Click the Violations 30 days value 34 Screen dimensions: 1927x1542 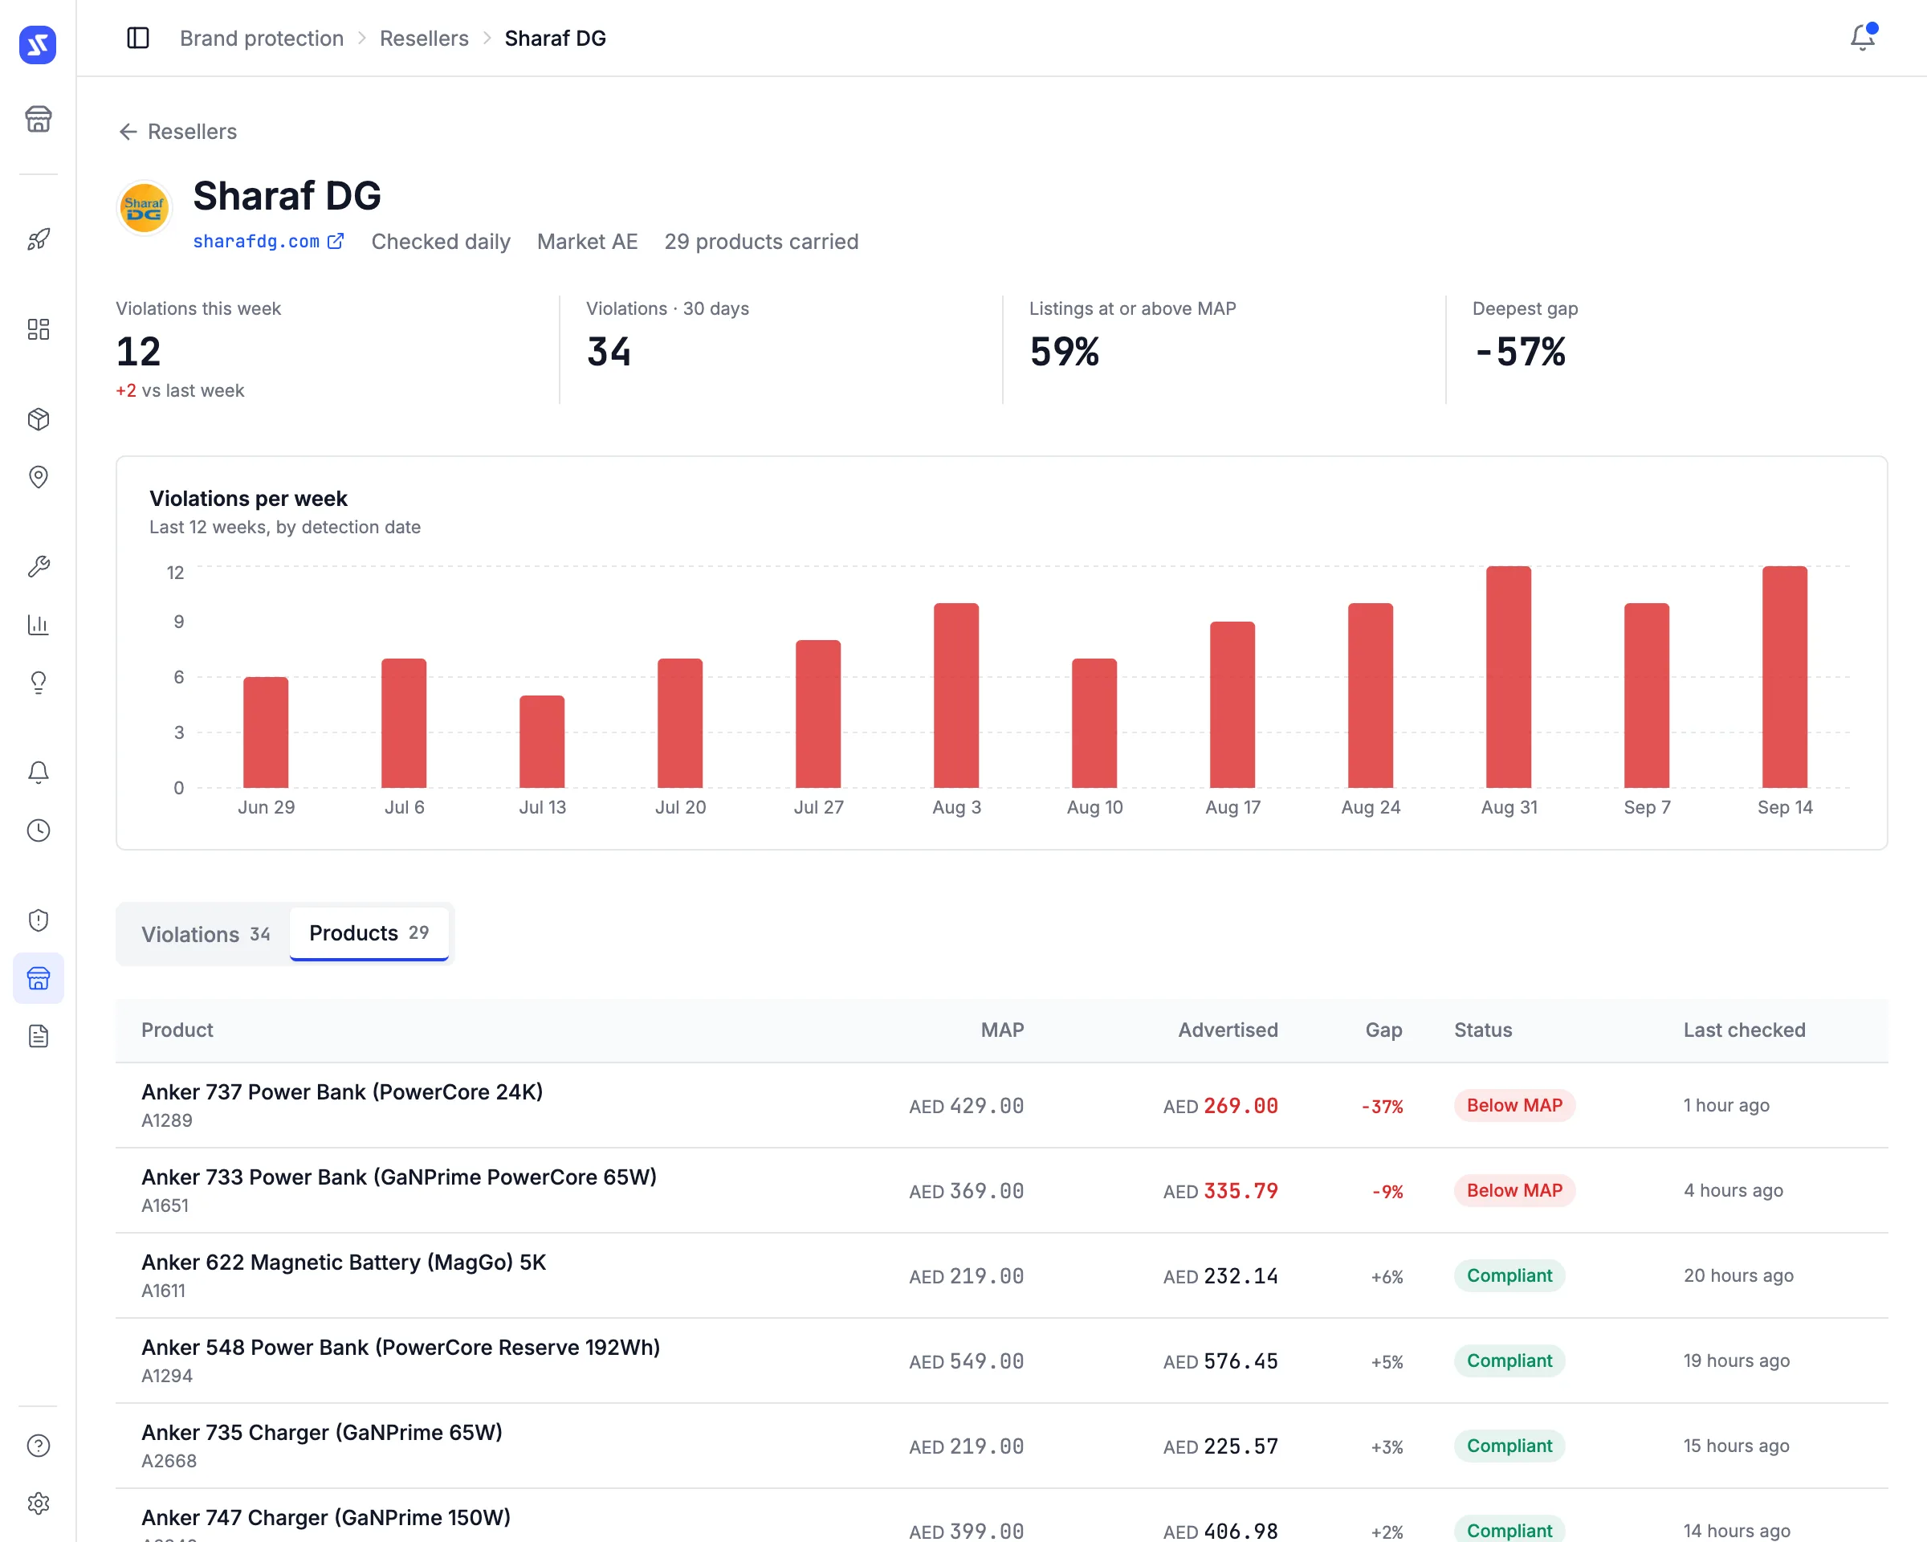[609, 351]
